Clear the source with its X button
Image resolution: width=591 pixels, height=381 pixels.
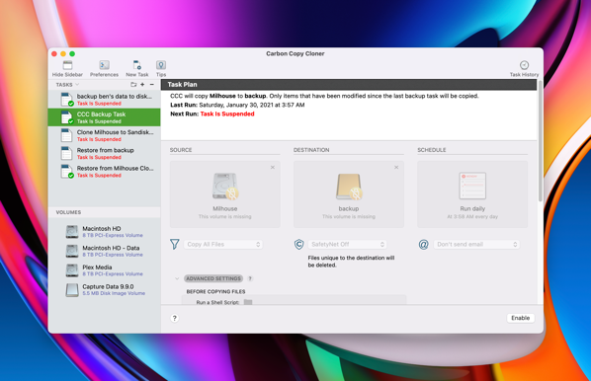273,167
